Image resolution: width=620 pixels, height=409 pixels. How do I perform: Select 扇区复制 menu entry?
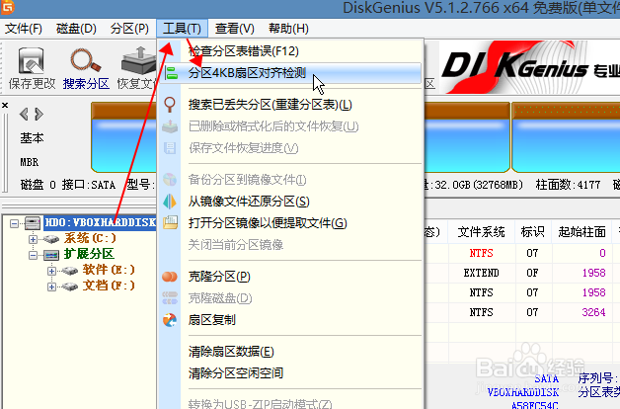(212, 320)
